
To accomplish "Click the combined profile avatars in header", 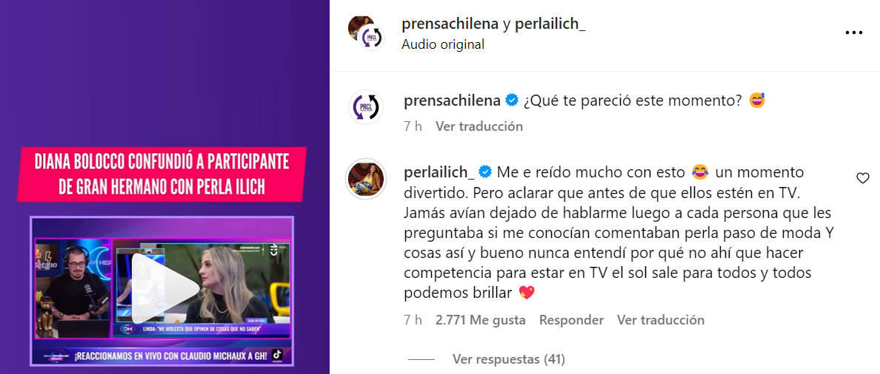I will 366,33.
